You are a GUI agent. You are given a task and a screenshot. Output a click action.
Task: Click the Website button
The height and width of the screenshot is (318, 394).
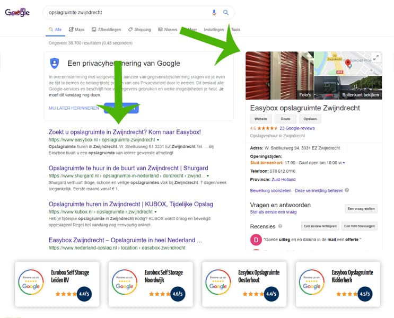click(x=261, y=119)
